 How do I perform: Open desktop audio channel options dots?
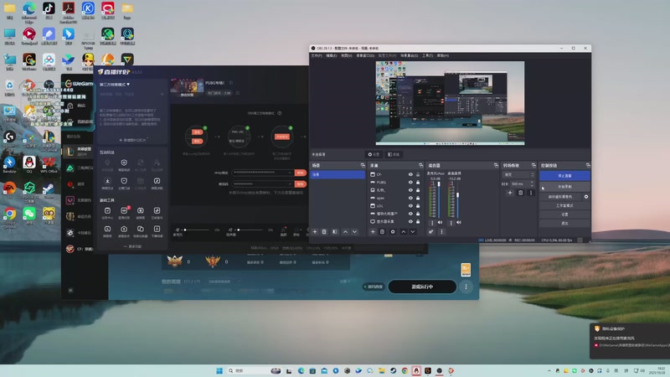pos(451,223)
